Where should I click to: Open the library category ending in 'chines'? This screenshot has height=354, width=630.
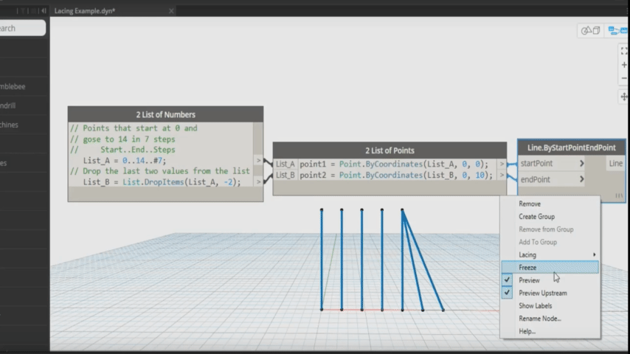click(9, 125)
